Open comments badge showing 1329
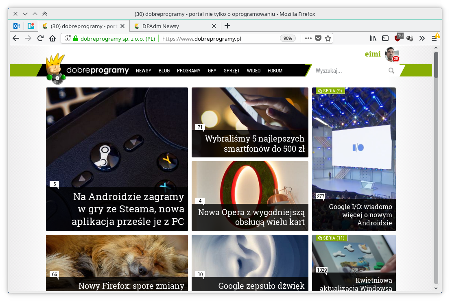The width and height of the screenshot is (450, 301). [x=322, y=270]
